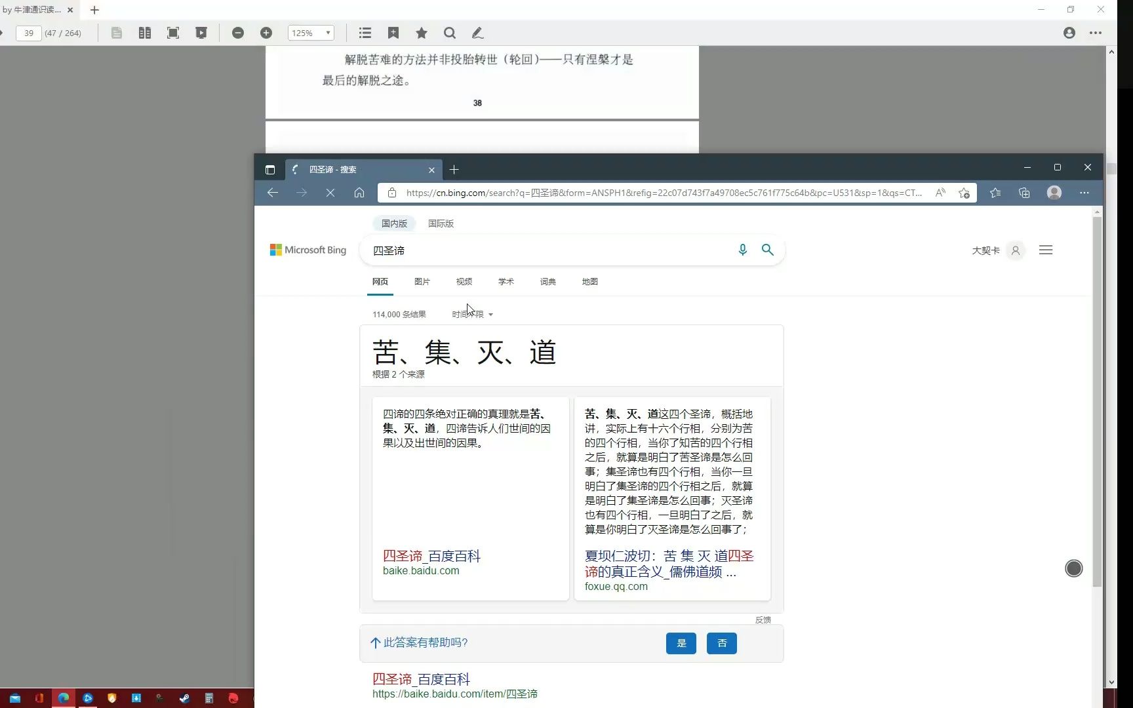1133x708 pixels.
Task: Click the Edge address bar URL
Action: point(664,193)
